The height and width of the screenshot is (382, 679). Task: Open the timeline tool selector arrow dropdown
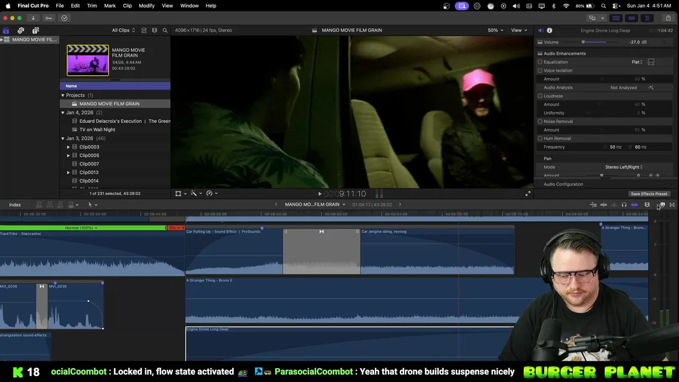tap(92, 205)
